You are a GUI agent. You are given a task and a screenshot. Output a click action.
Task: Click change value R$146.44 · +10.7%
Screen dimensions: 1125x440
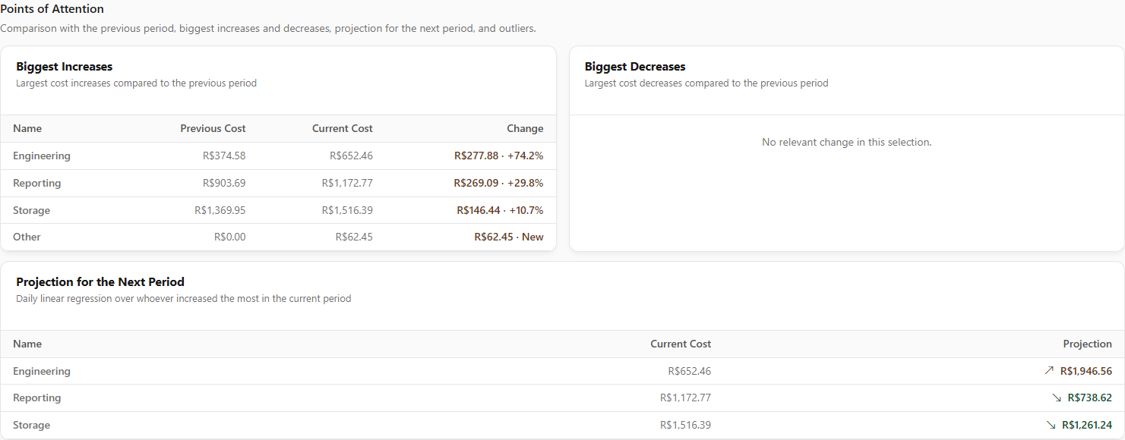500,210
